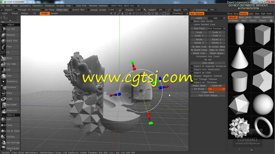The height and width of the screenshot is (154, 275).
Task: Select the Copy tool
Action: click(10, 76)
